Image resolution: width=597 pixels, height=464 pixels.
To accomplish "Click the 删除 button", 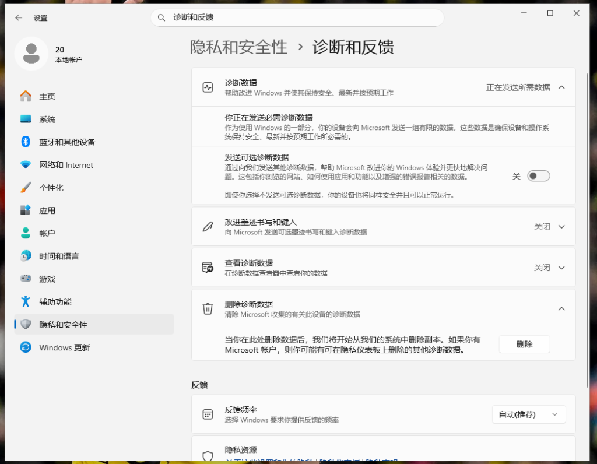I will [x=524, y=344].
